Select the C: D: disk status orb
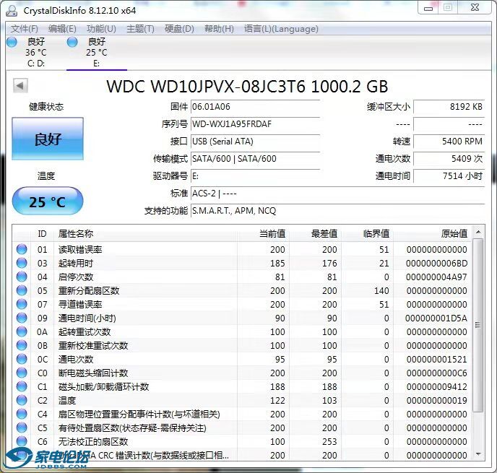 click(x=12, y=43)
